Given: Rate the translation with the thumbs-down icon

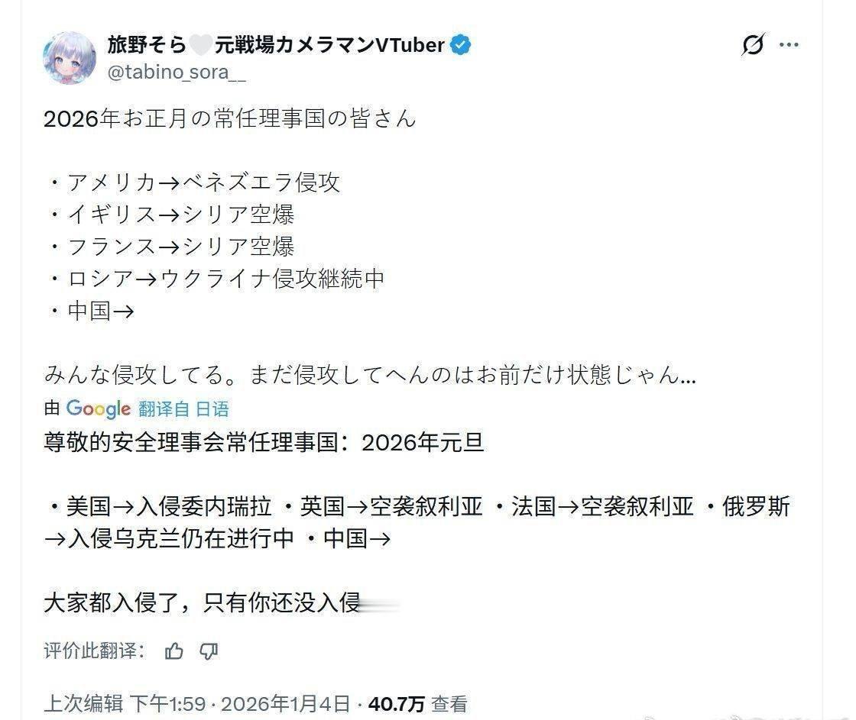Looking at the screenshot, I should click(207, 652).
